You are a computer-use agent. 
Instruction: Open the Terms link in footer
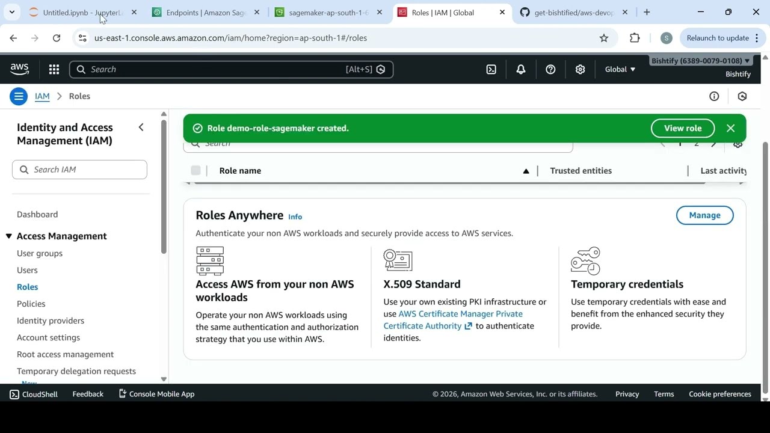(664, 394)
